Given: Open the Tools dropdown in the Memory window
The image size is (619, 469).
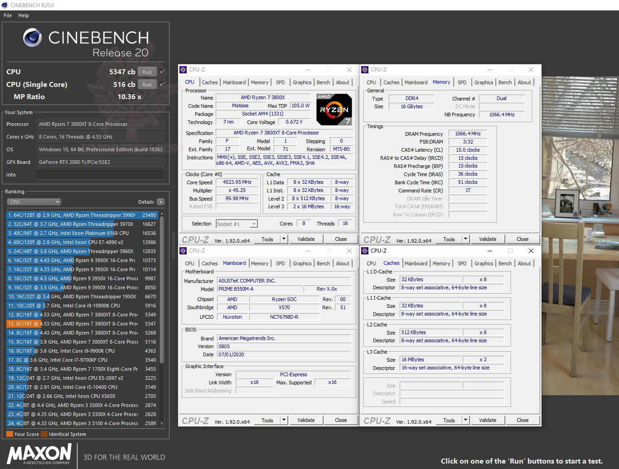Looking at the screenshot, I should [465, 239].
